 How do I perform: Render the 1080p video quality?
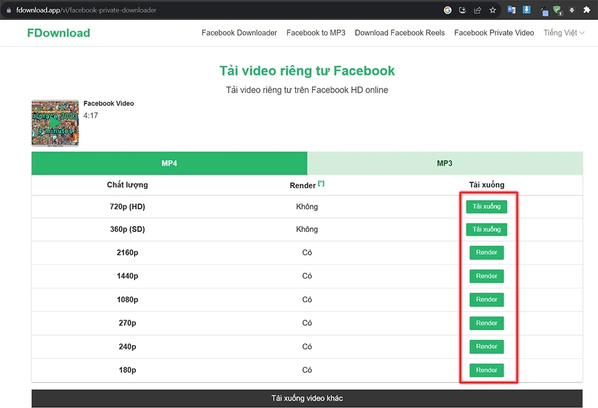486,299
